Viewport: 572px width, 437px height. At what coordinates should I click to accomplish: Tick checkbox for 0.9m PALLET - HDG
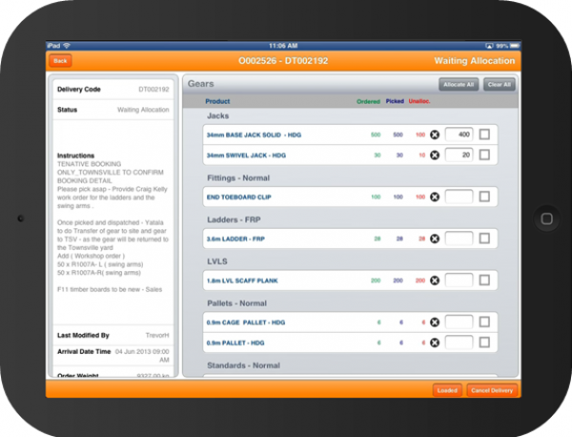point(484,343)
